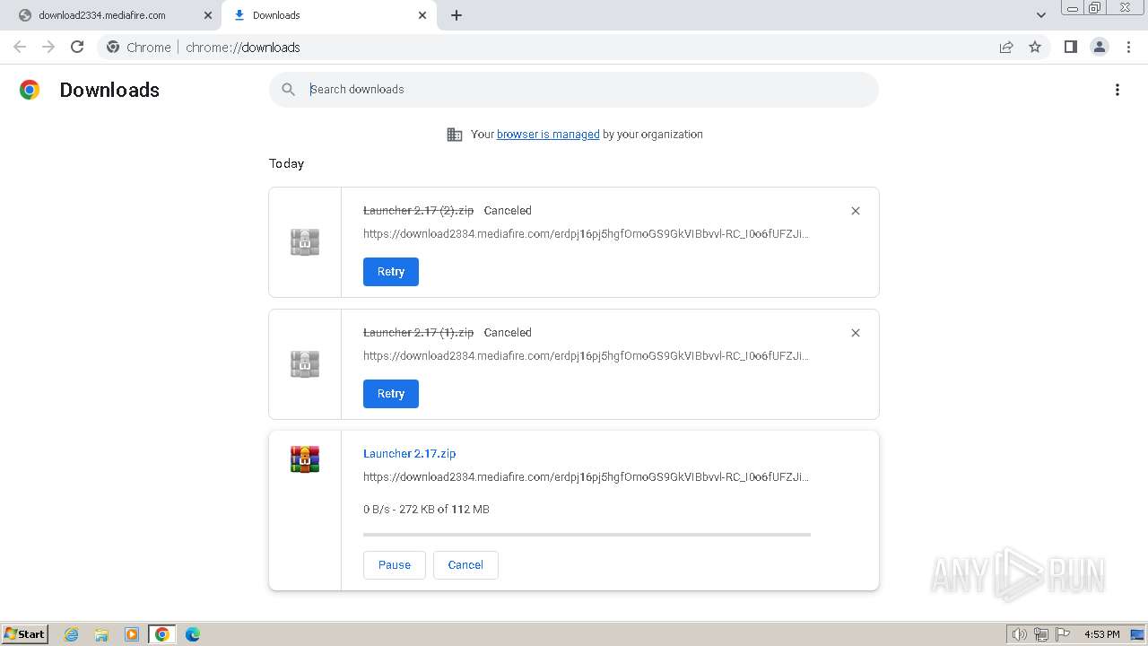Close the Downloads tab

pos(422,15)
